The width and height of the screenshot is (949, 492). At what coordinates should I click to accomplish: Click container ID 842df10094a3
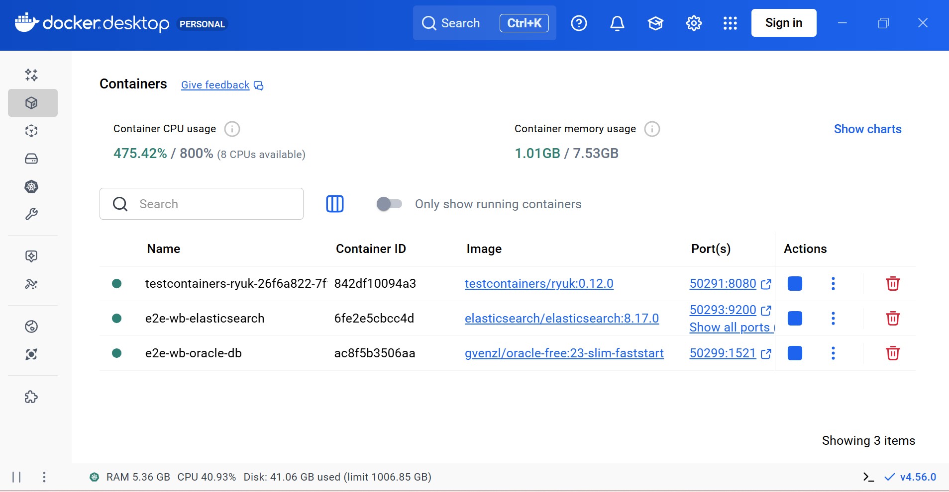pos(375,284)
